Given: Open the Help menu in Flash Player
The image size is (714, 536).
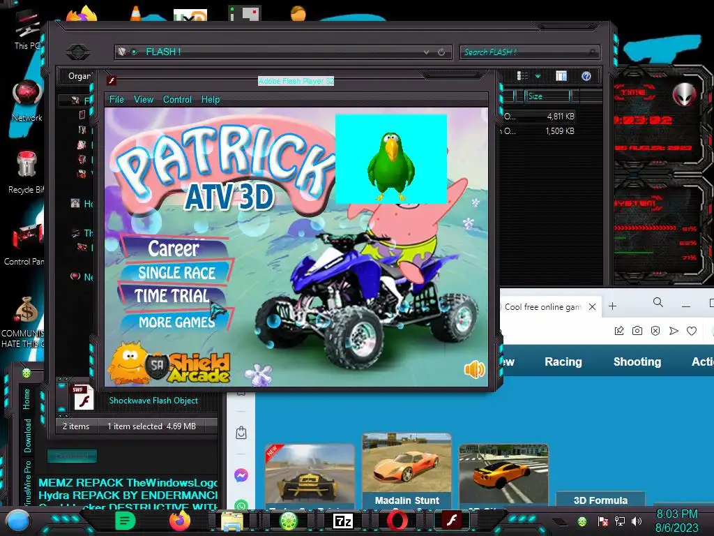Looking at the screenshot, I should click(211, 99).
